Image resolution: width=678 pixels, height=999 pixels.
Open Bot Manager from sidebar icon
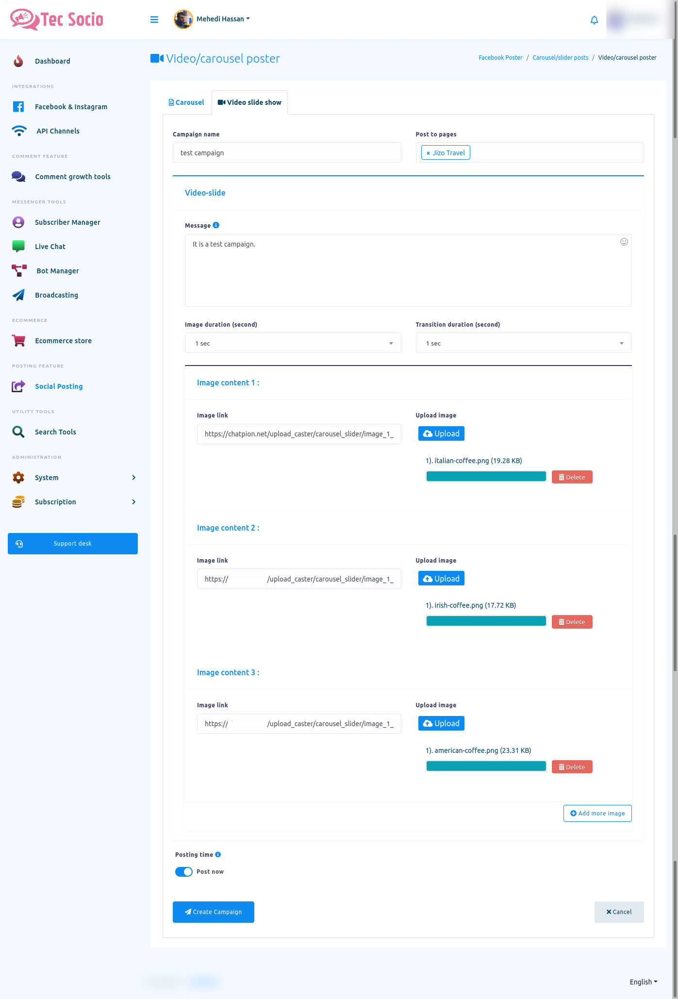point(19,271)
